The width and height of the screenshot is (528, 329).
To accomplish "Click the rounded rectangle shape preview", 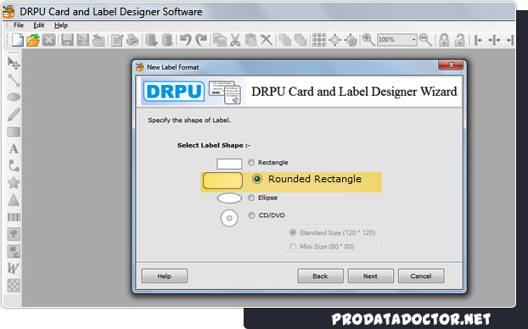I will point(222,181).
